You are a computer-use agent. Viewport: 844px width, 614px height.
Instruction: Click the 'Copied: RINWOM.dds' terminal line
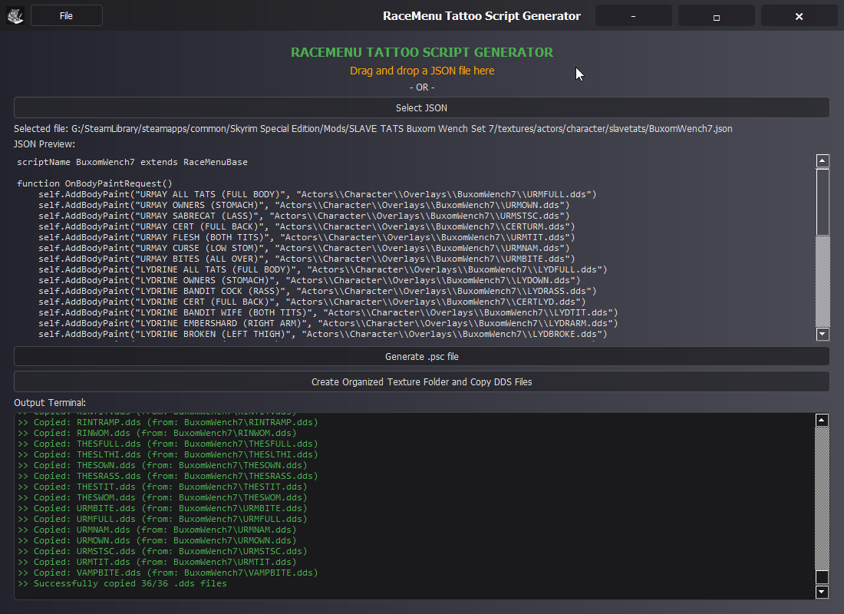coord(157,433)
